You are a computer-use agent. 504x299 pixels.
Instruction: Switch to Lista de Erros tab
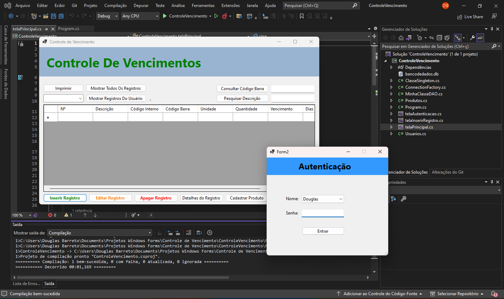coord(27,284)
